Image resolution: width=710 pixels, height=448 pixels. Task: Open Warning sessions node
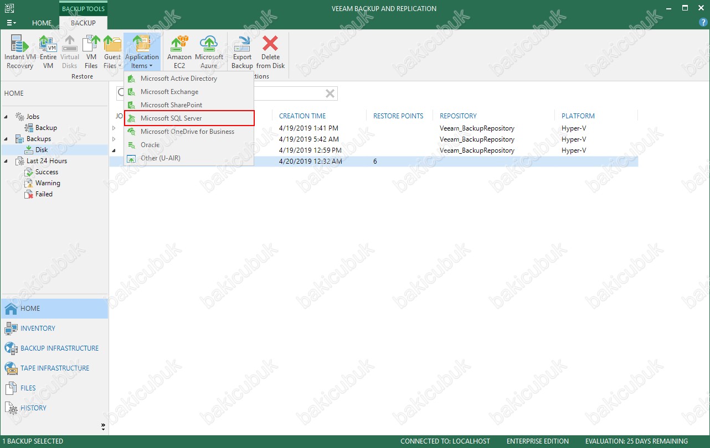[48, 183]
